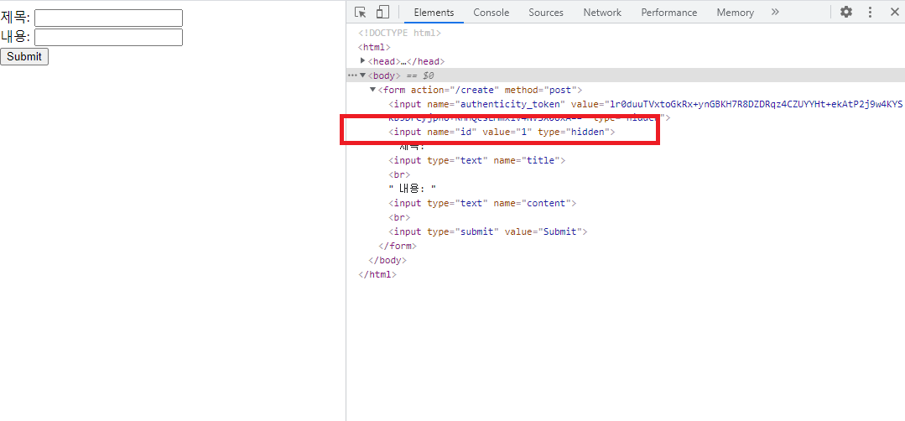
Task: Focus the 제목 title text field
Action: tap(108, 18)
